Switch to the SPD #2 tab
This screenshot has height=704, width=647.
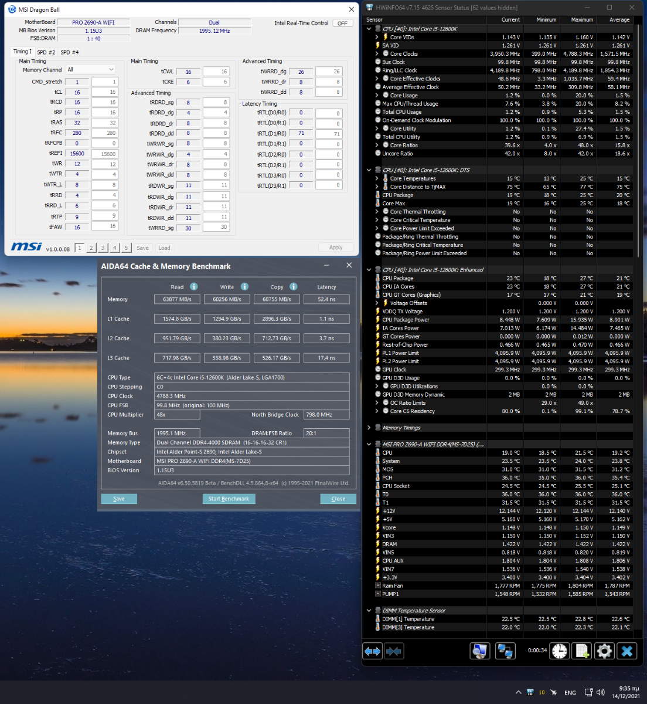(x=46, y=52)
